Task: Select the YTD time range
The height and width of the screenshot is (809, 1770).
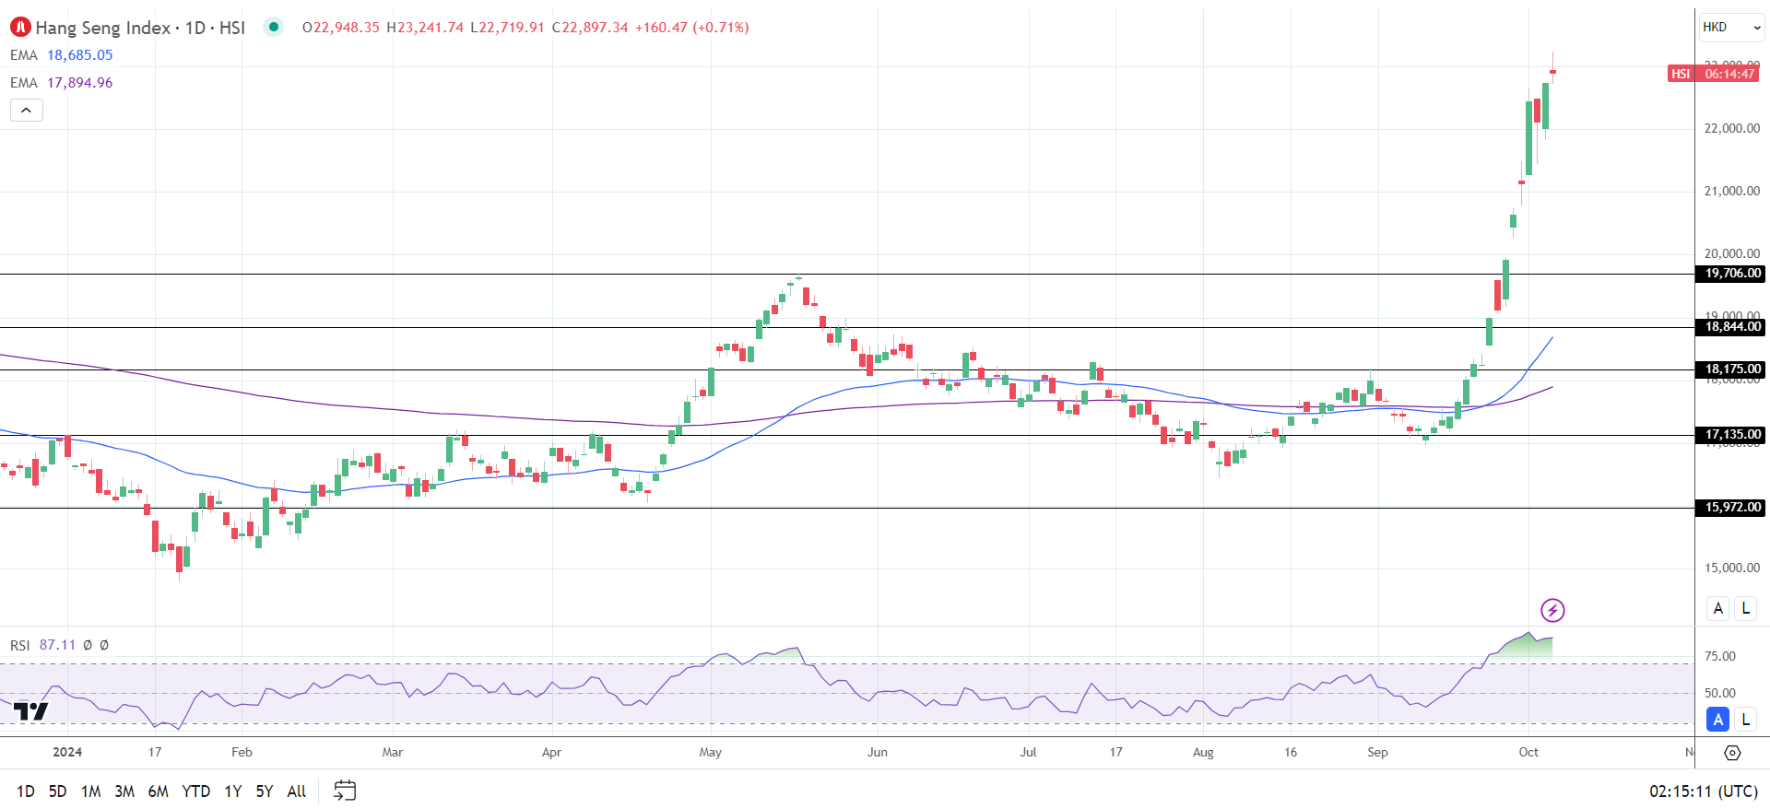Action: [x=195, y=791]
